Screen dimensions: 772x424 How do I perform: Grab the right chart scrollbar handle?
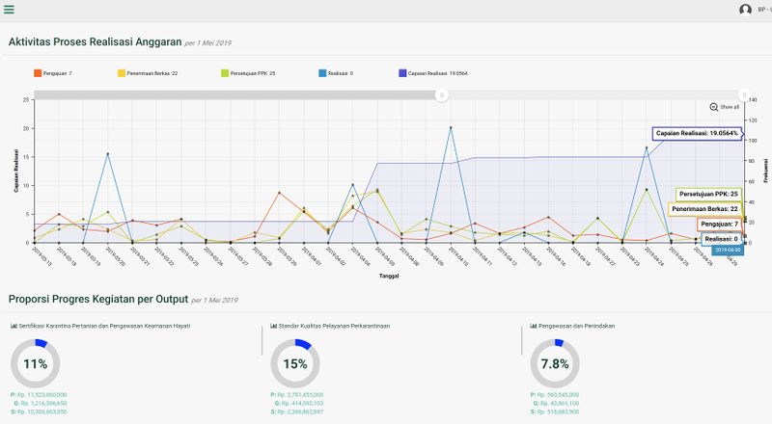744,95
